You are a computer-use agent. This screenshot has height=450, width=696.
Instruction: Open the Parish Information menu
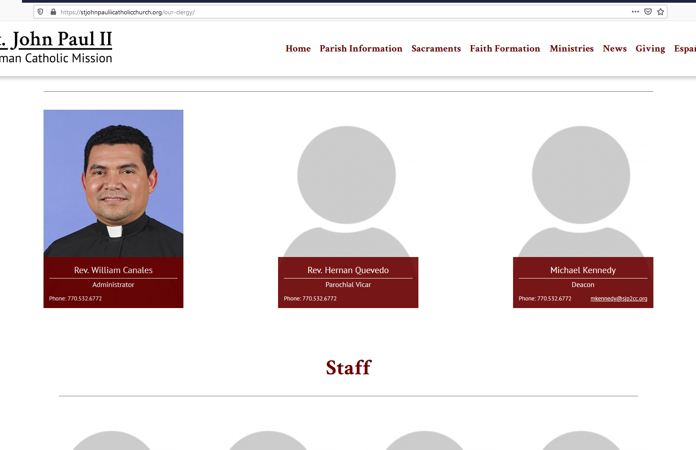point(361,48)
